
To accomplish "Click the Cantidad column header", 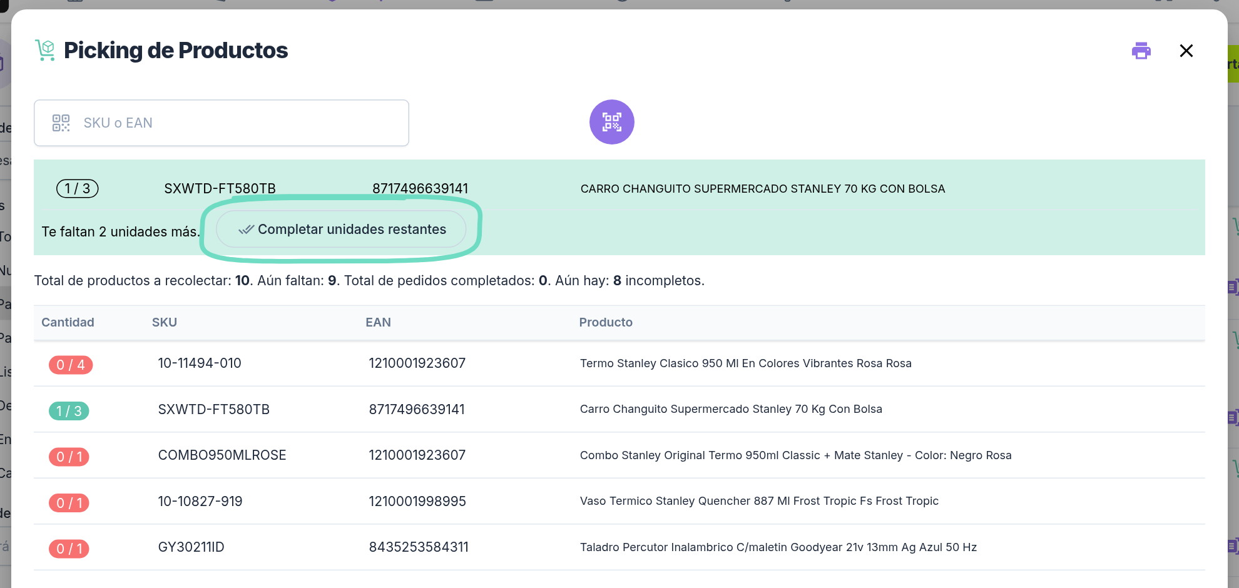I will pyautogui.click(x=68, y=322).
